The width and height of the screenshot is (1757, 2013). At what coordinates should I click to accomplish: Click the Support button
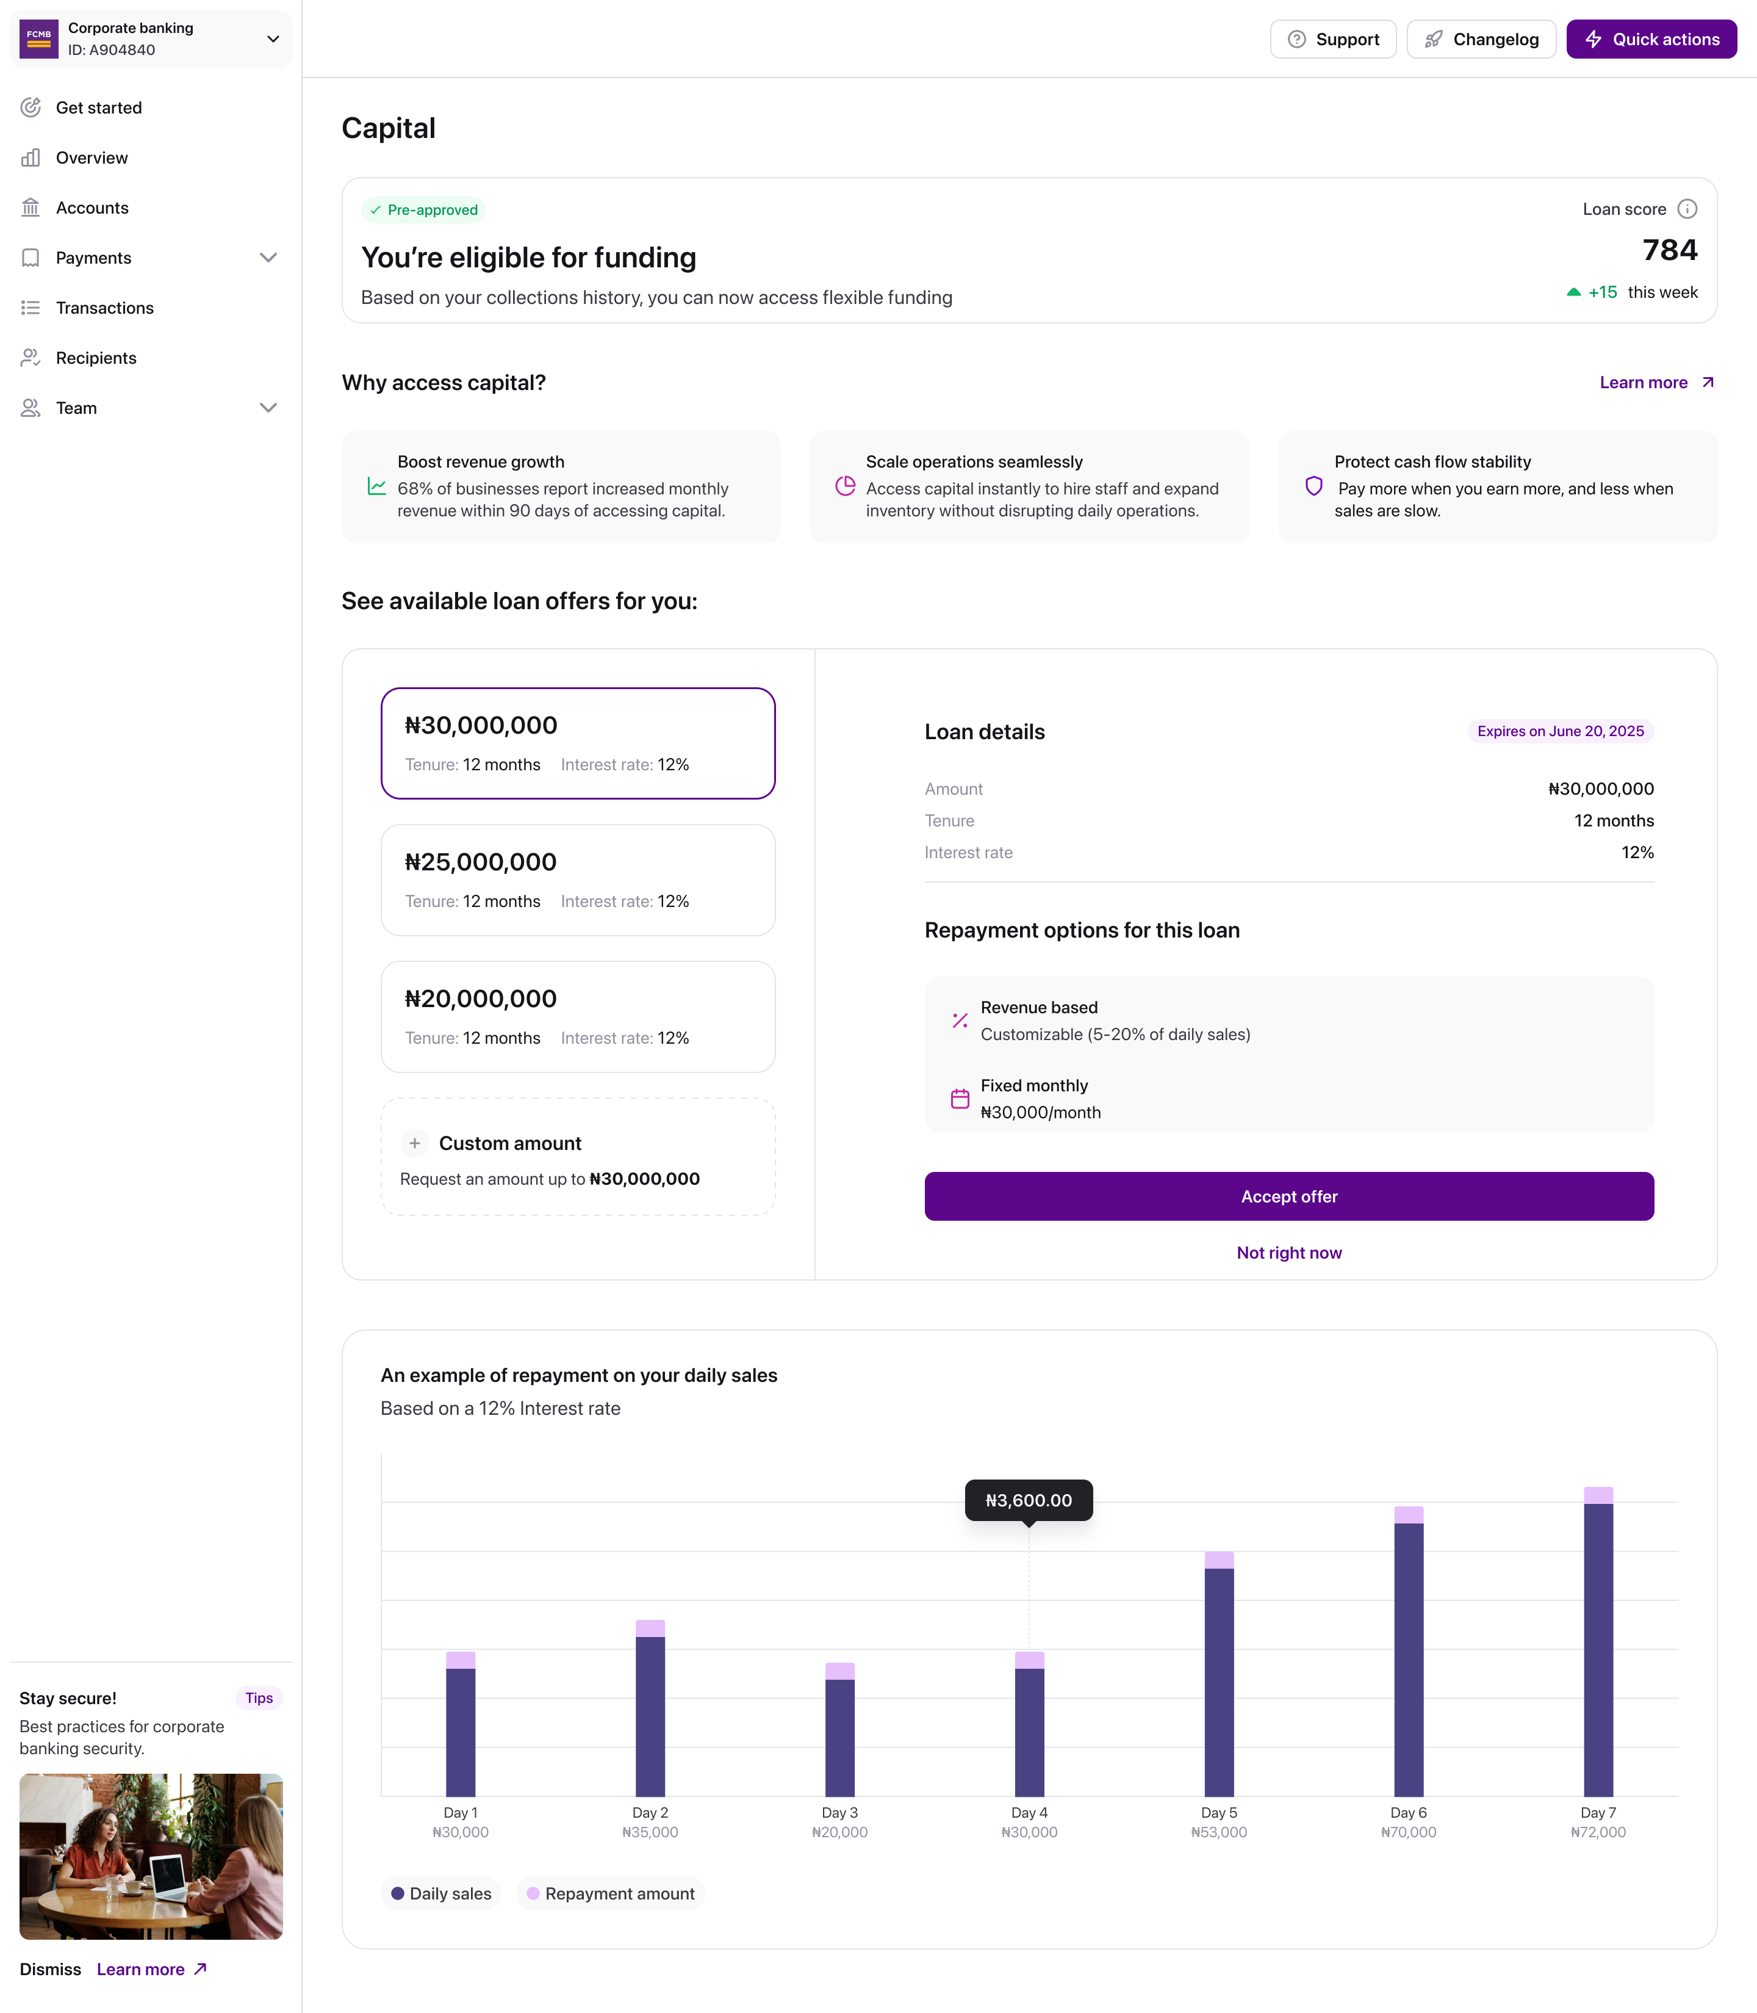pyautogui.click(x=1332, y=39)
